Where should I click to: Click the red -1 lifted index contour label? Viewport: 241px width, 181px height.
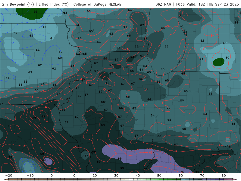(121, 25)
